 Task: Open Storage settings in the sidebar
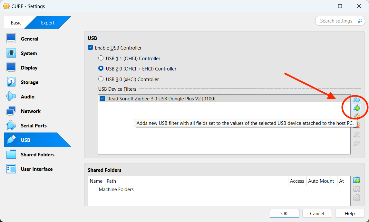tap(29, 82)
